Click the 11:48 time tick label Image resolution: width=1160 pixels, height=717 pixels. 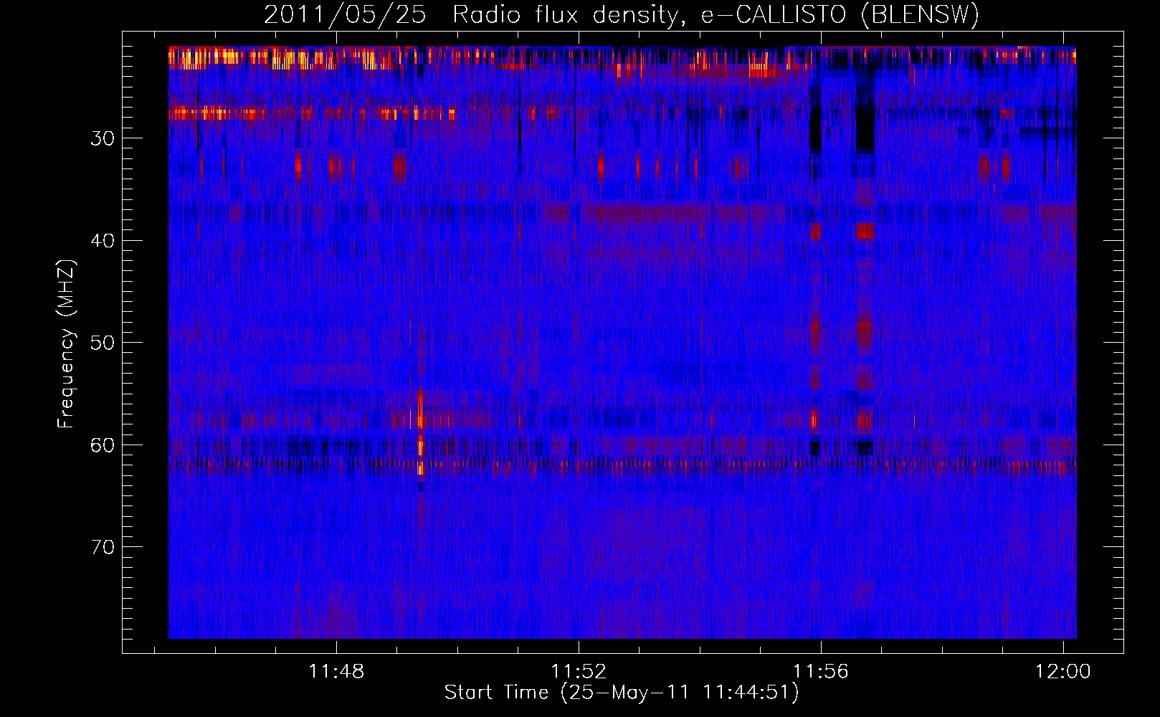[336, 671]
